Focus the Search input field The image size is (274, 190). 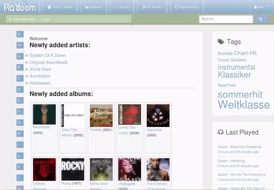tap(226, 19)
